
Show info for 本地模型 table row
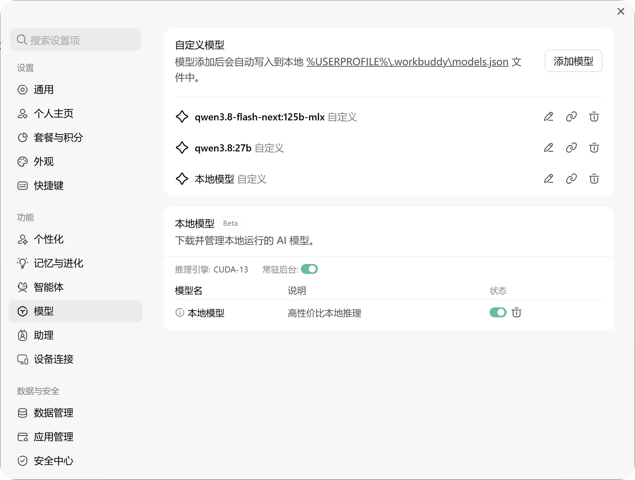coord(180,313)
